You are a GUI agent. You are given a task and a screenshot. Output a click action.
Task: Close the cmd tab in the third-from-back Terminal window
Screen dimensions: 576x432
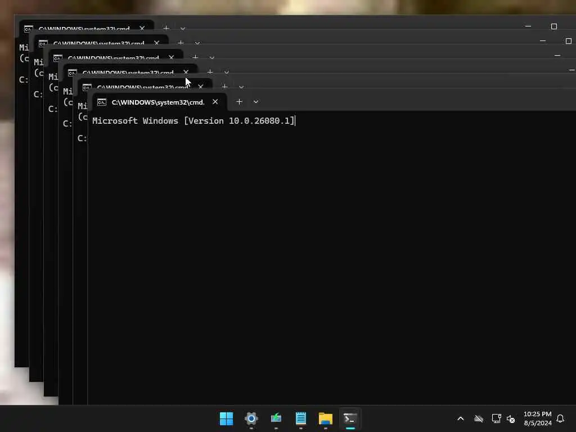[x=171, y=58]
